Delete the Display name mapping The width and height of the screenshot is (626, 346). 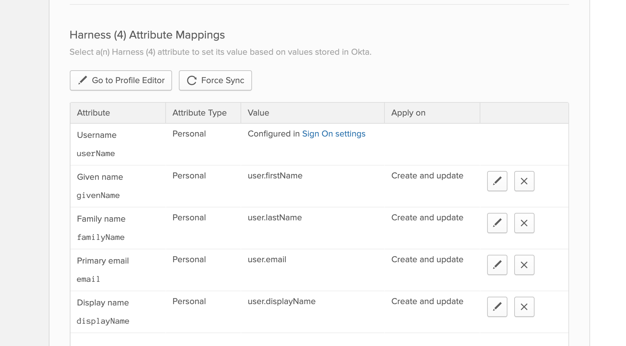524,307
